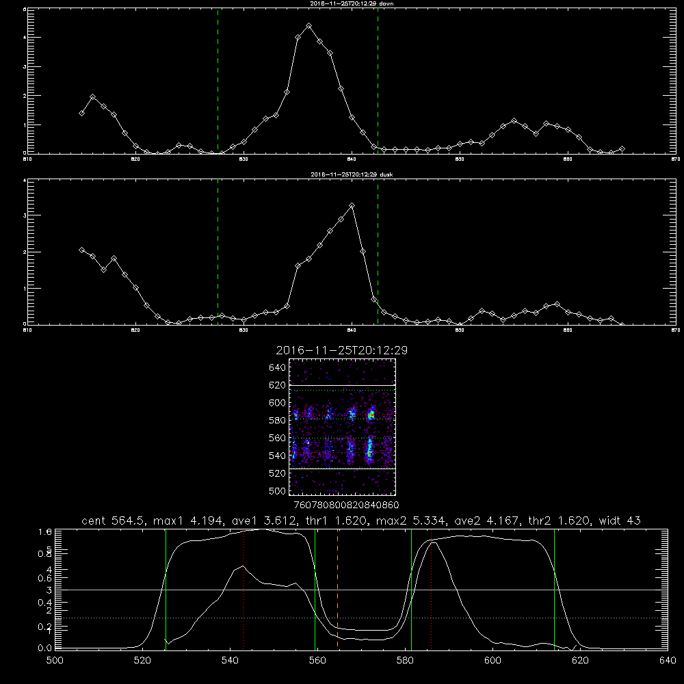Click the '500' label on bottom plot x-axis
This screenshot has height=684, width=684.
tap(55, 661)
